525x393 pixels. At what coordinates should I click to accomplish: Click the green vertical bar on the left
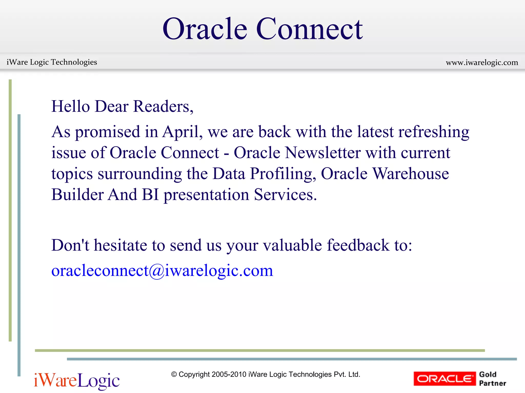coord(10,210)
